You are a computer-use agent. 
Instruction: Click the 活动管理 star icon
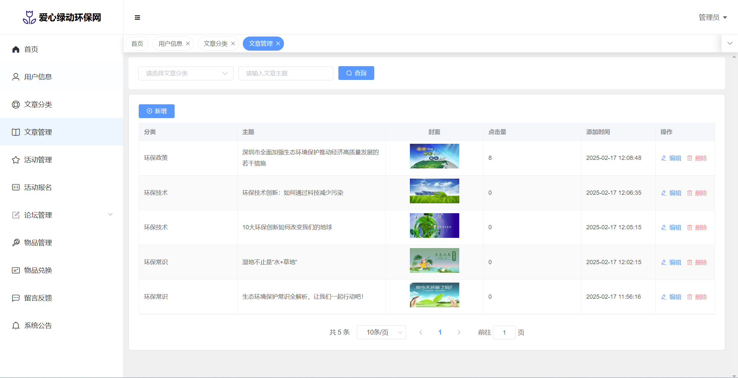point(16,160)
